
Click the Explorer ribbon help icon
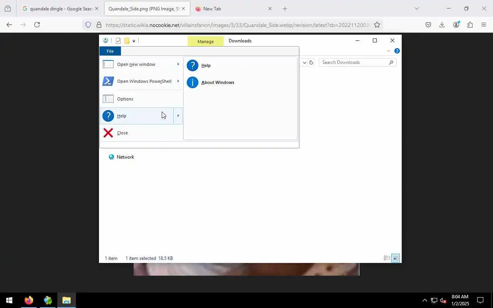point(397,51)
